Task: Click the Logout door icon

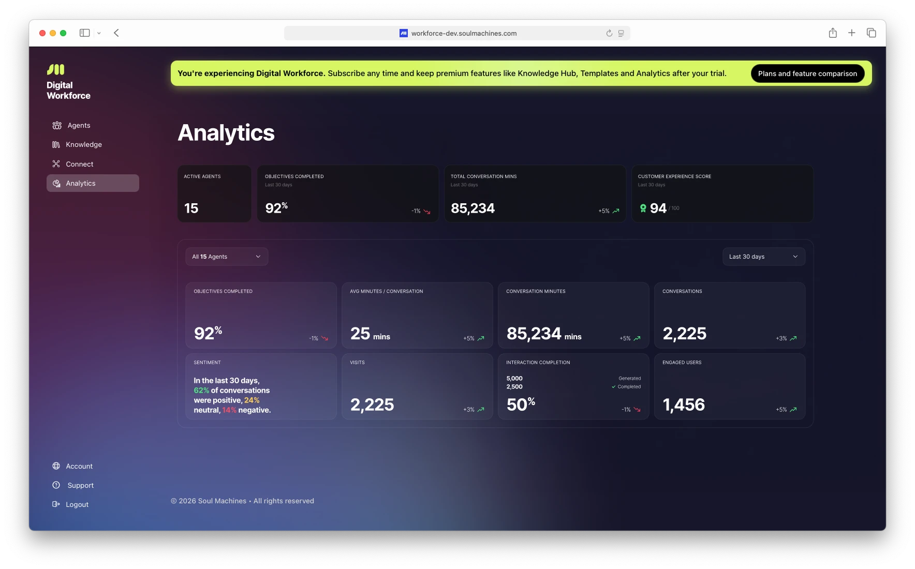Action: click(56, 504)
